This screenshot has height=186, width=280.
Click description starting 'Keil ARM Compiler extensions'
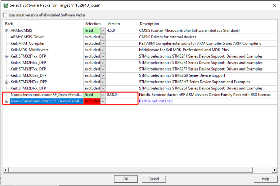[200, 43]
